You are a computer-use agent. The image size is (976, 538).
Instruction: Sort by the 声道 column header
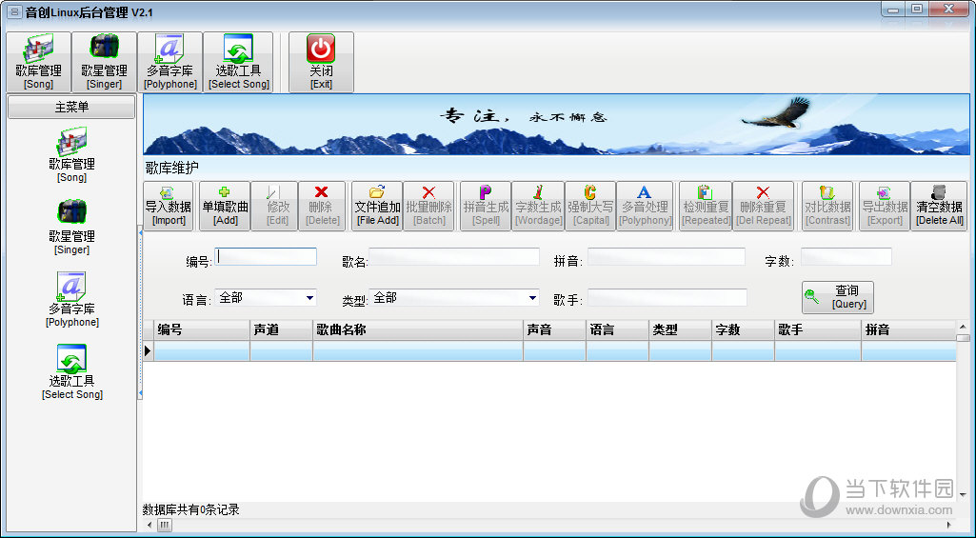(281, 330)
